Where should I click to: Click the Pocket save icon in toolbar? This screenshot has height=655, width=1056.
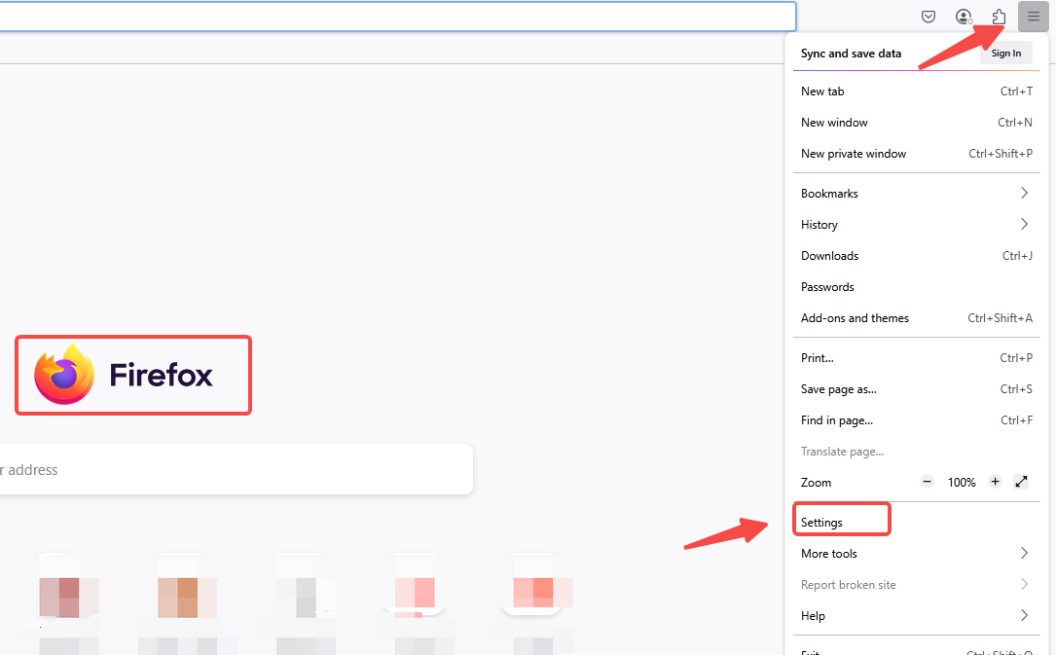click(x=929, y=17)
